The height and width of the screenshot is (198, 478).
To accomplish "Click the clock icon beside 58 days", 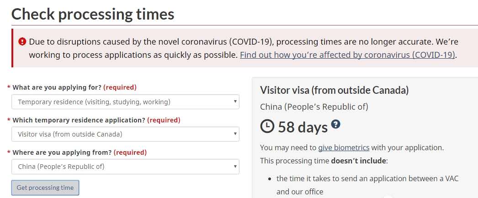I will point(267,127).
